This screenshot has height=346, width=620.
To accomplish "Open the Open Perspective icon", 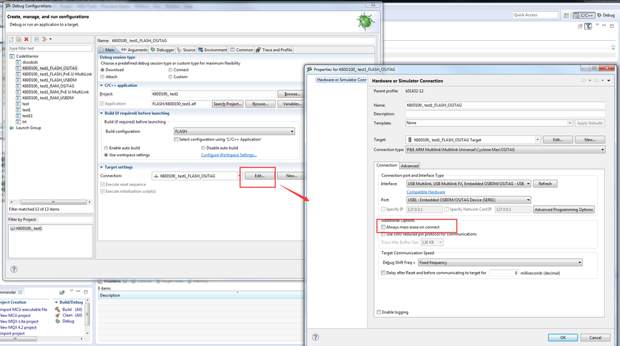I will point(566,15).
